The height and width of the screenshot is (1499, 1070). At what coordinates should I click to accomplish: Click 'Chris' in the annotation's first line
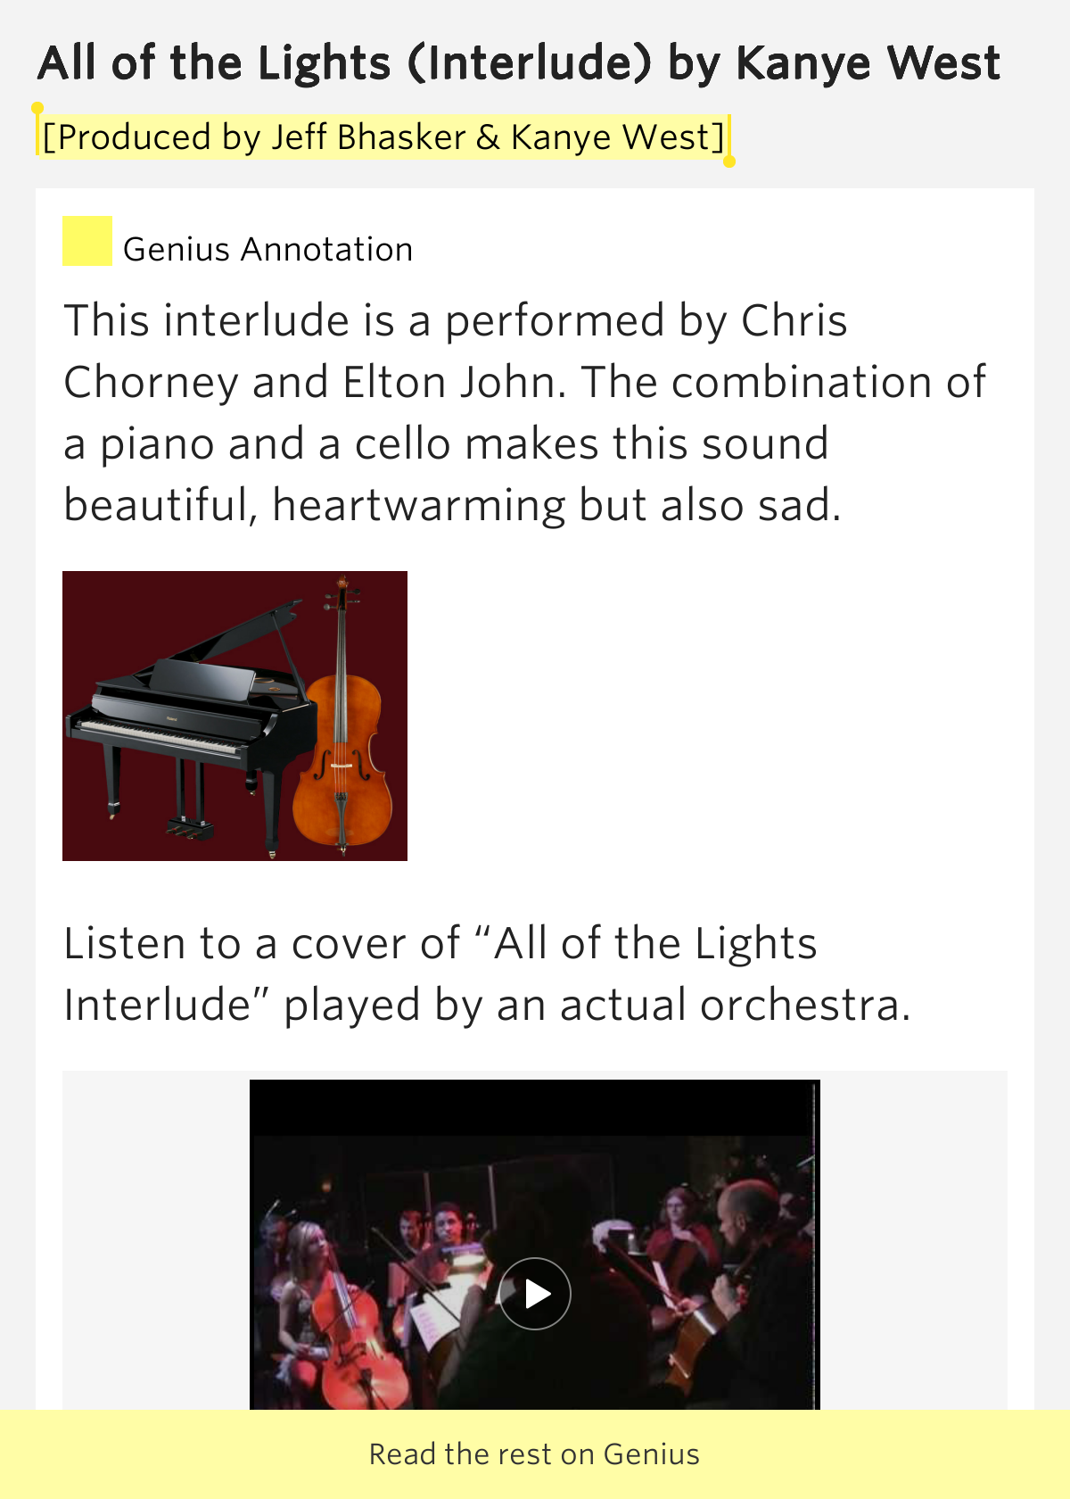[794, 320]
